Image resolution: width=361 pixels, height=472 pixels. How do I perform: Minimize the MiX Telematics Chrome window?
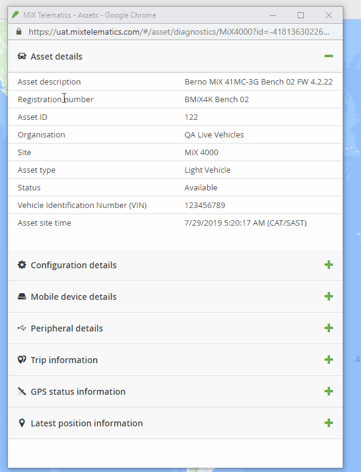[x=273, y=15]
